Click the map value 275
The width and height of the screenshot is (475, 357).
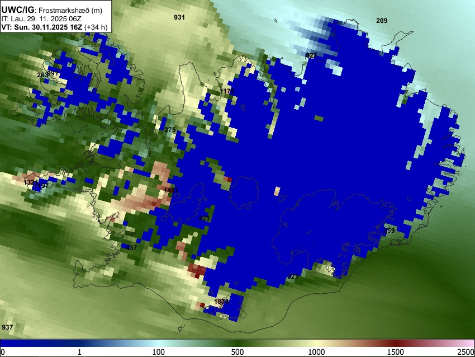(170, 130)
